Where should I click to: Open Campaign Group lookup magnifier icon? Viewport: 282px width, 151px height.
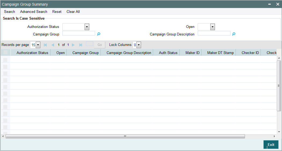(x=99, y=34)
